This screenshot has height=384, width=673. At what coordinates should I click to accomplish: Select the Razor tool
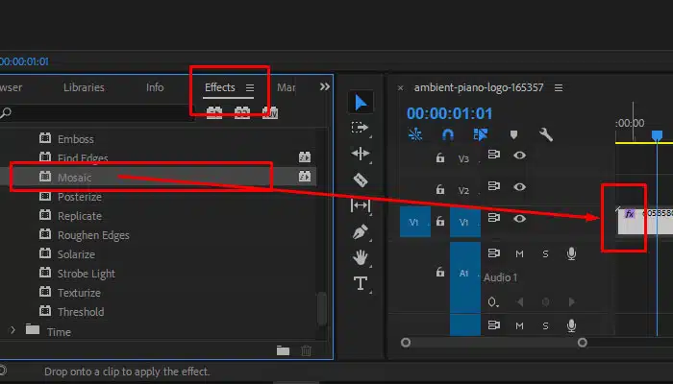click(x=361, y=180)
